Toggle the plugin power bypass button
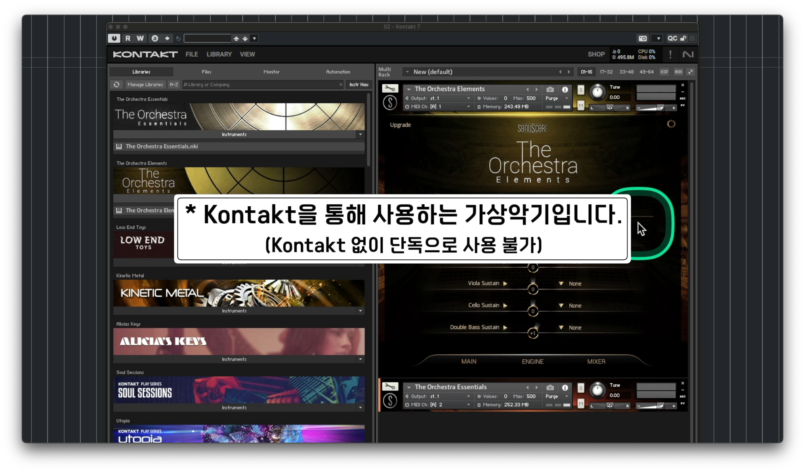The height and width of the screenshot is (472, 805). click(114, 38)
